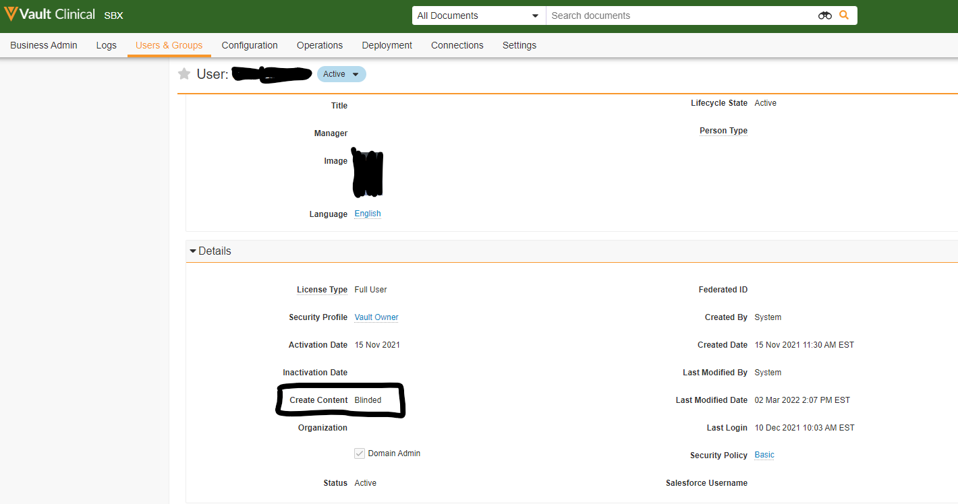Screen dimensions: 958x504
Task: Go to the Configuration tab
Action: 250,45
